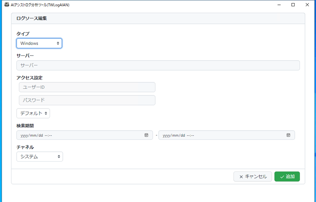Click the time segment of the start date

tap(48, 135)
